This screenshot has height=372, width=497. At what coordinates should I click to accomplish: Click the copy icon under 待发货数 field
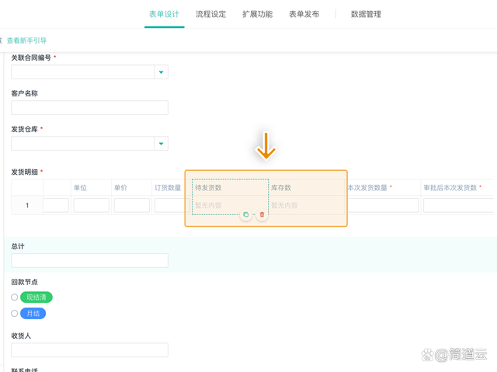pyautogui.click(x=246, y=214)
